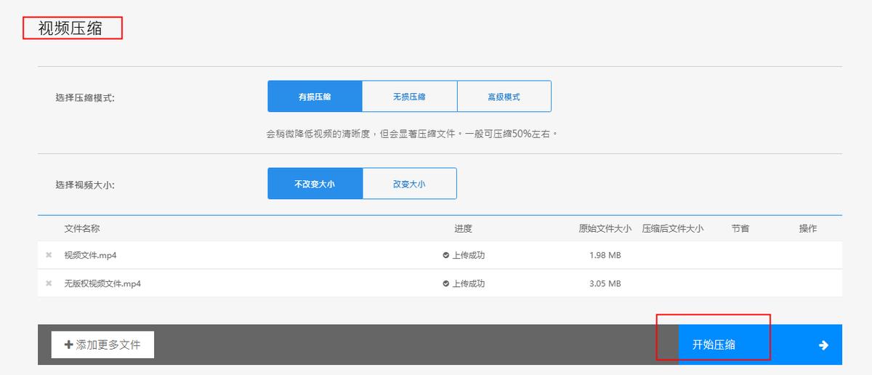Remove 视频文件.mp4 with its X icon
Screen dimensions: 872x375
49,255
